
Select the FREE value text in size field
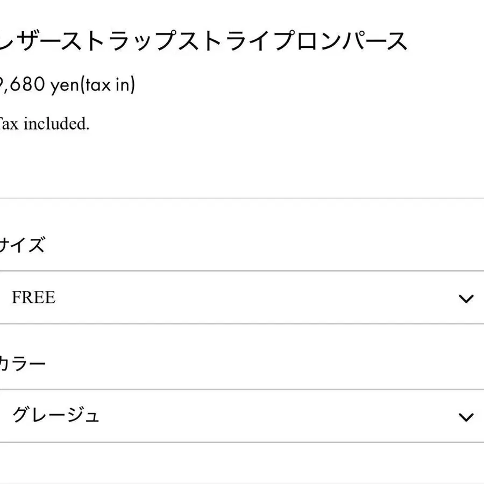point(33,297)
